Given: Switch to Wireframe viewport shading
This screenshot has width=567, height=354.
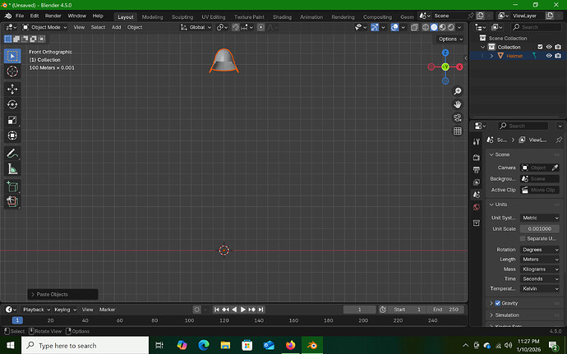Looking at the screenshot, I should (x=426, y=27).
